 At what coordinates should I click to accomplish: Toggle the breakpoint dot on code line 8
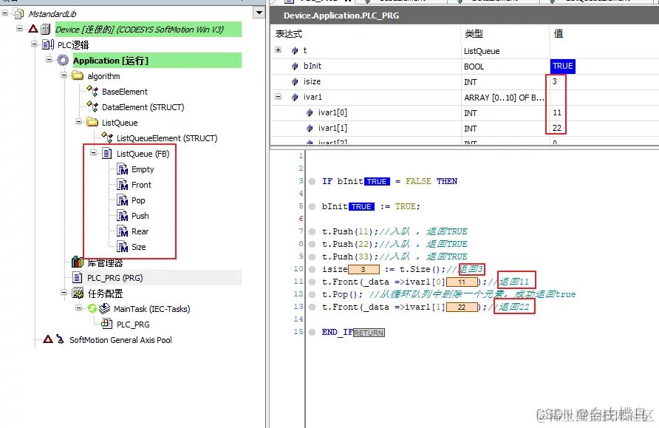point(312,244)
